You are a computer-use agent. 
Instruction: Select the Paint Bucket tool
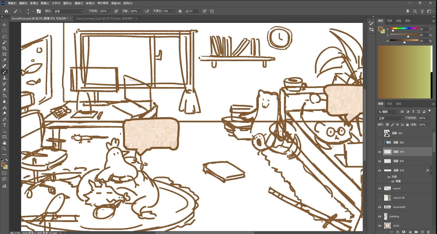pyautogui.click(x=4, y=96)
